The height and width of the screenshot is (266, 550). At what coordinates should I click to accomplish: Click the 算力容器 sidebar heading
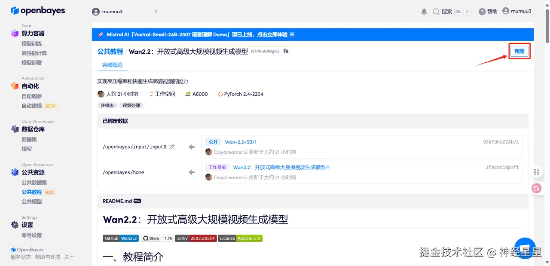coord(33,34)
